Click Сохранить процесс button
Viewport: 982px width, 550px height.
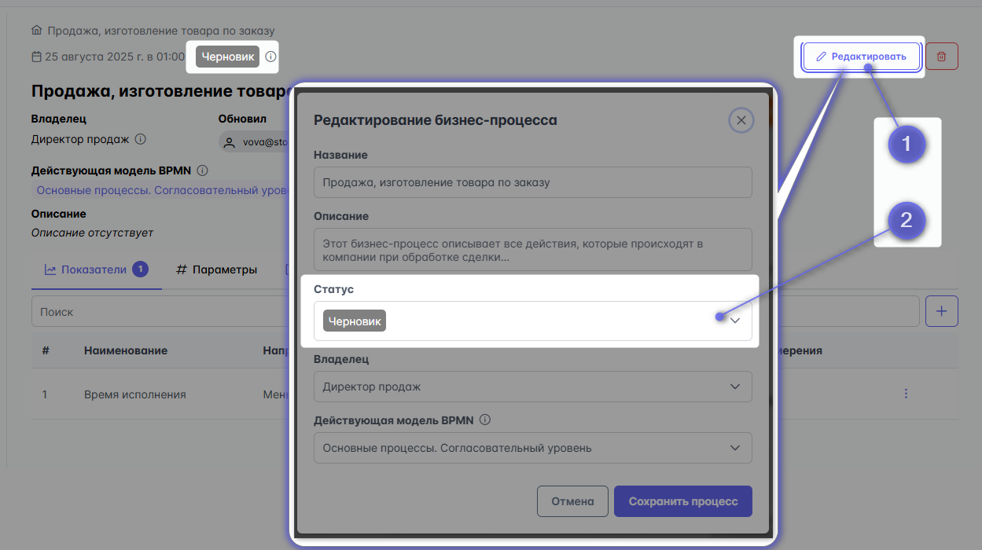pyautogui.click(x=682, y=501)
